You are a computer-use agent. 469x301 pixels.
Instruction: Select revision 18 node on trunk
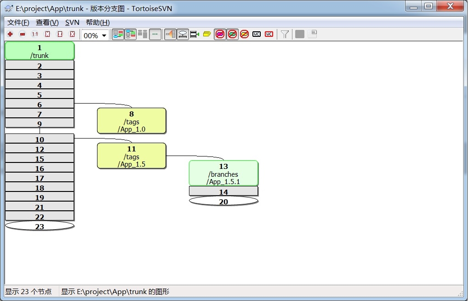pyautogui.click(x=40, y=187)
